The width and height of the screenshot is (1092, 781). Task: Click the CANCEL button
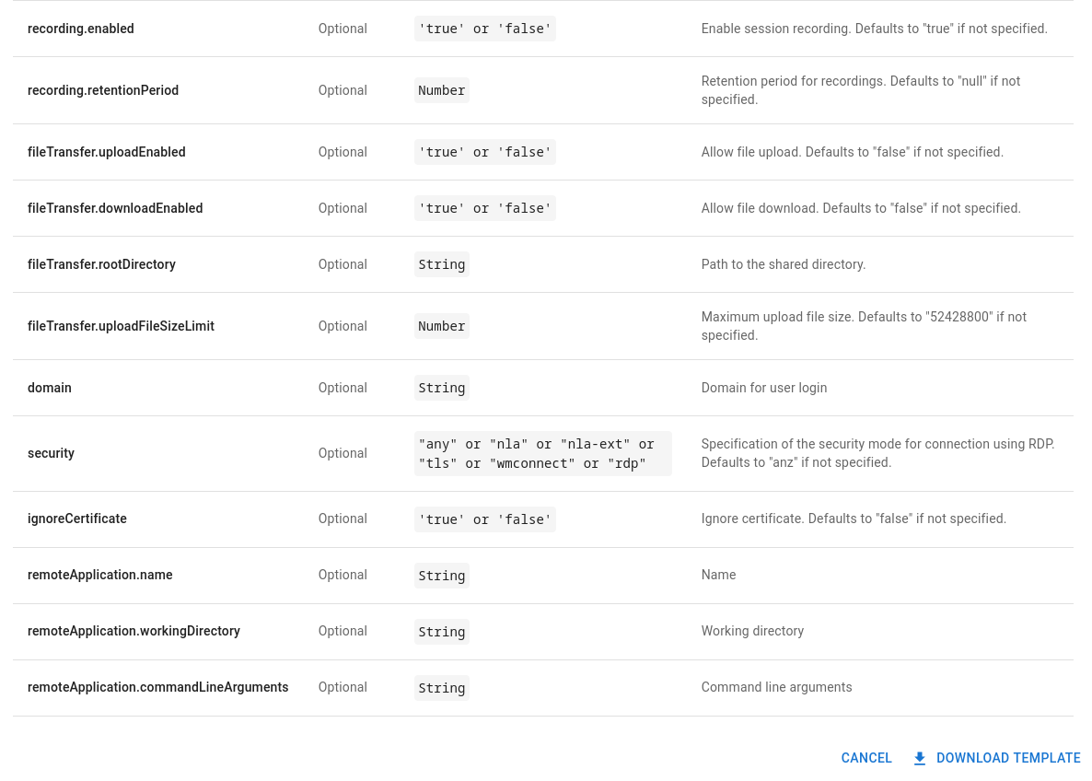pyautogui.click(x=866, y=758)
